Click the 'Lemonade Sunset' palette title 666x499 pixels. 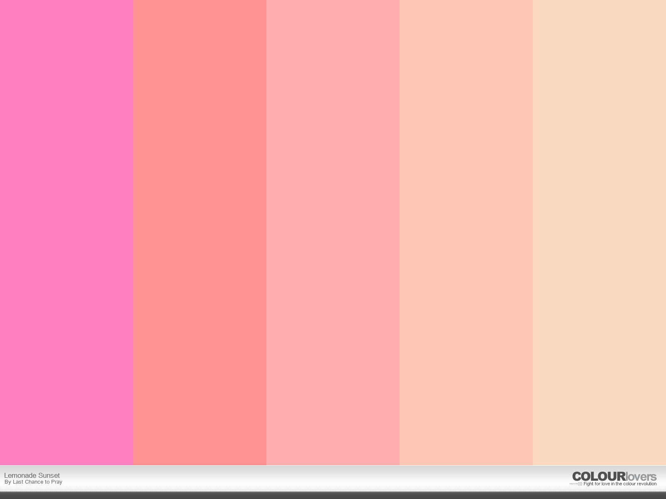(x=32, y=475)
